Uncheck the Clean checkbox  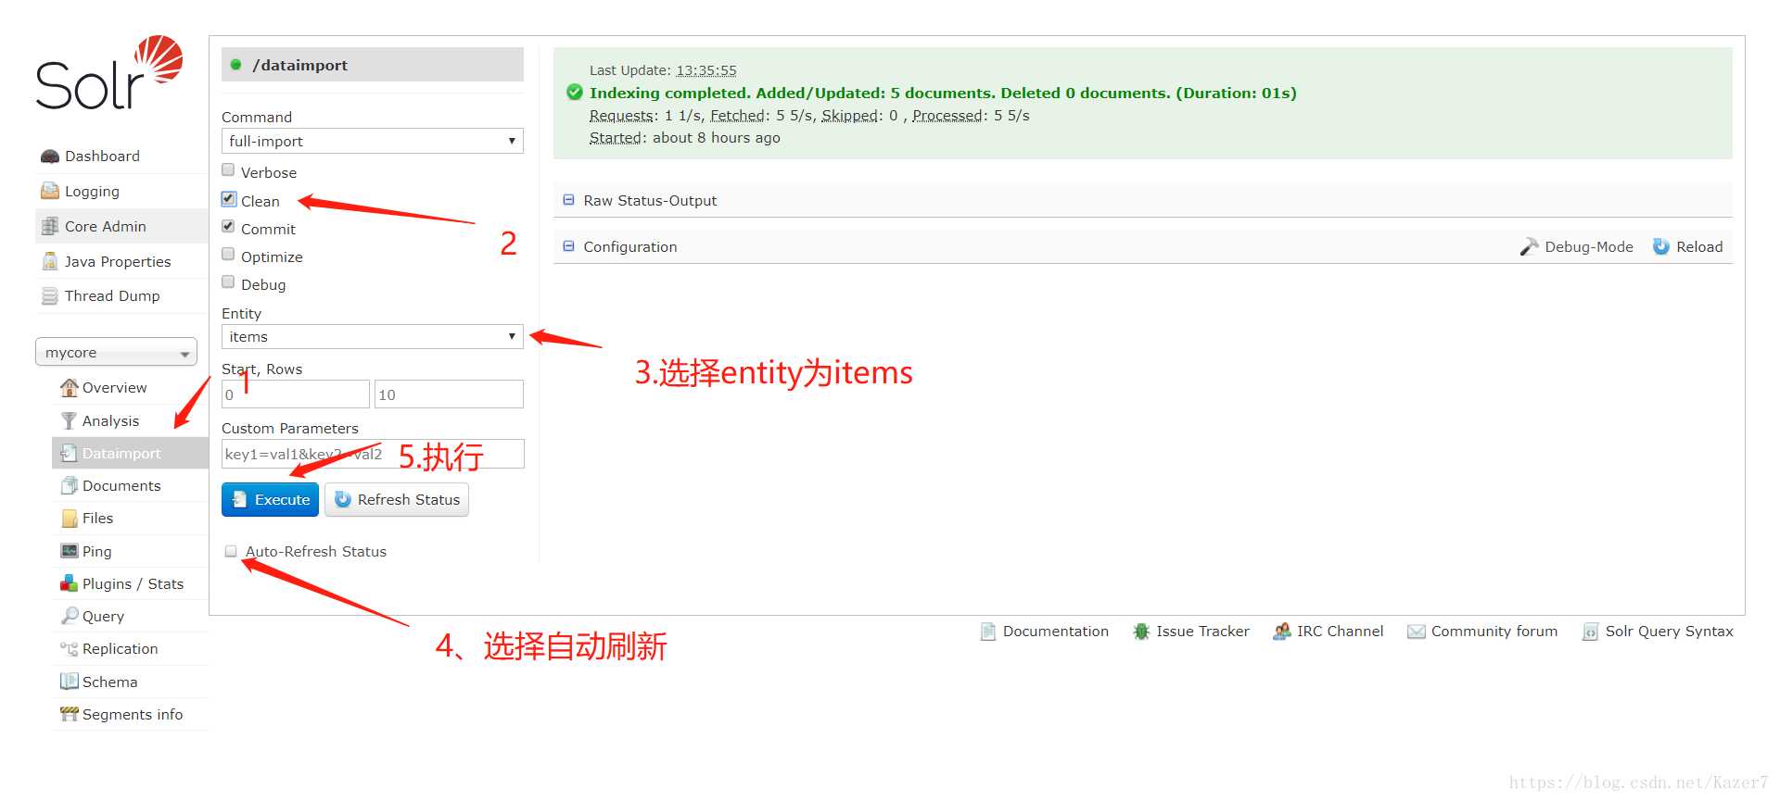[228, 198]
